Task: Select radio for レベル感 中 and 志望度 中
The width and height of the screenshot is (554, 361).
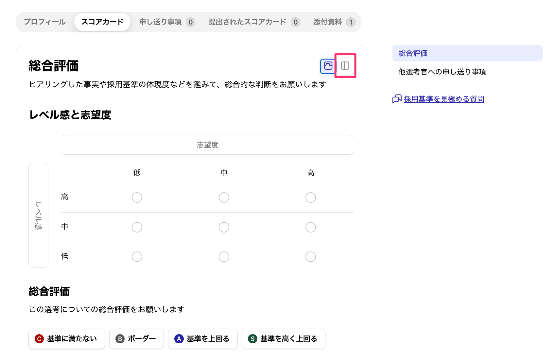Action: (x=224, y=227)
